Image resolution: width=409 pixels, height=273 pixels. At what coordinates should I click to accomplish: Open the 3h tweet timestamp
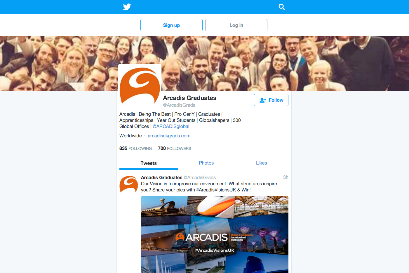286,177
